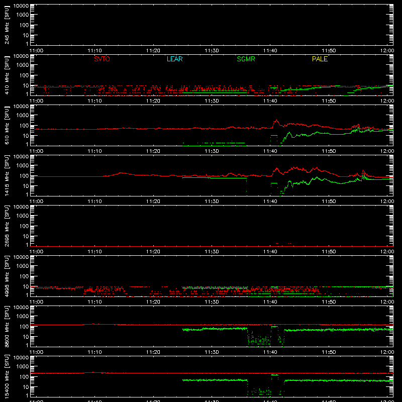Click the red SVTO station legend label
The width and height of the screenshot is (402, 402).
coord(102,59)
